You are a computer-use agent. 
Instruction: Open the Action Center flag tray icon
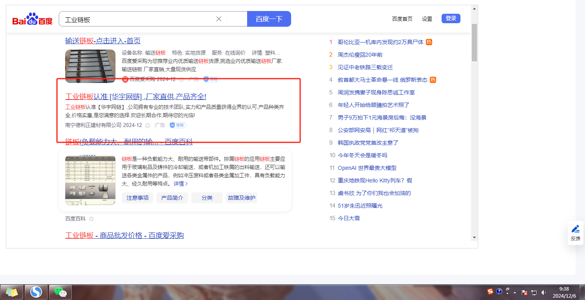click(x=524, y=293)
